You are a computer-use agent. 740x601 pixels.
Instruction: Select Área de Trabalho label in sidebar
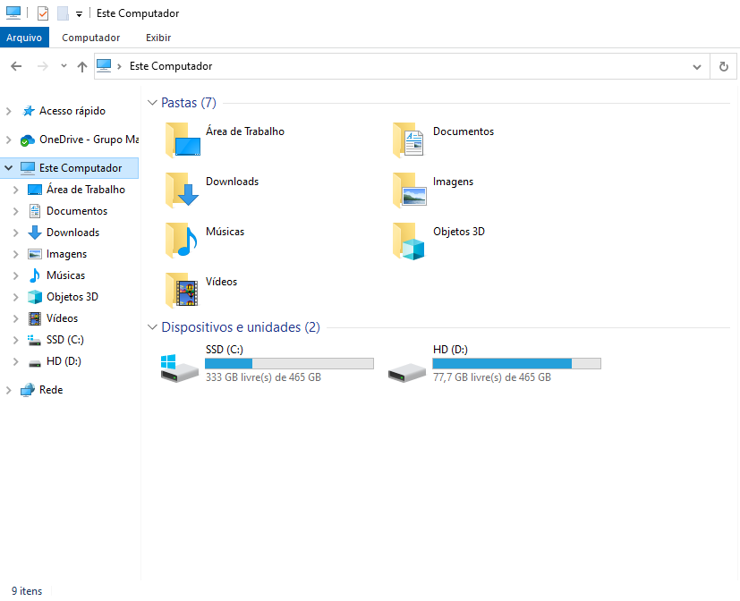click(x=85, y=190)
